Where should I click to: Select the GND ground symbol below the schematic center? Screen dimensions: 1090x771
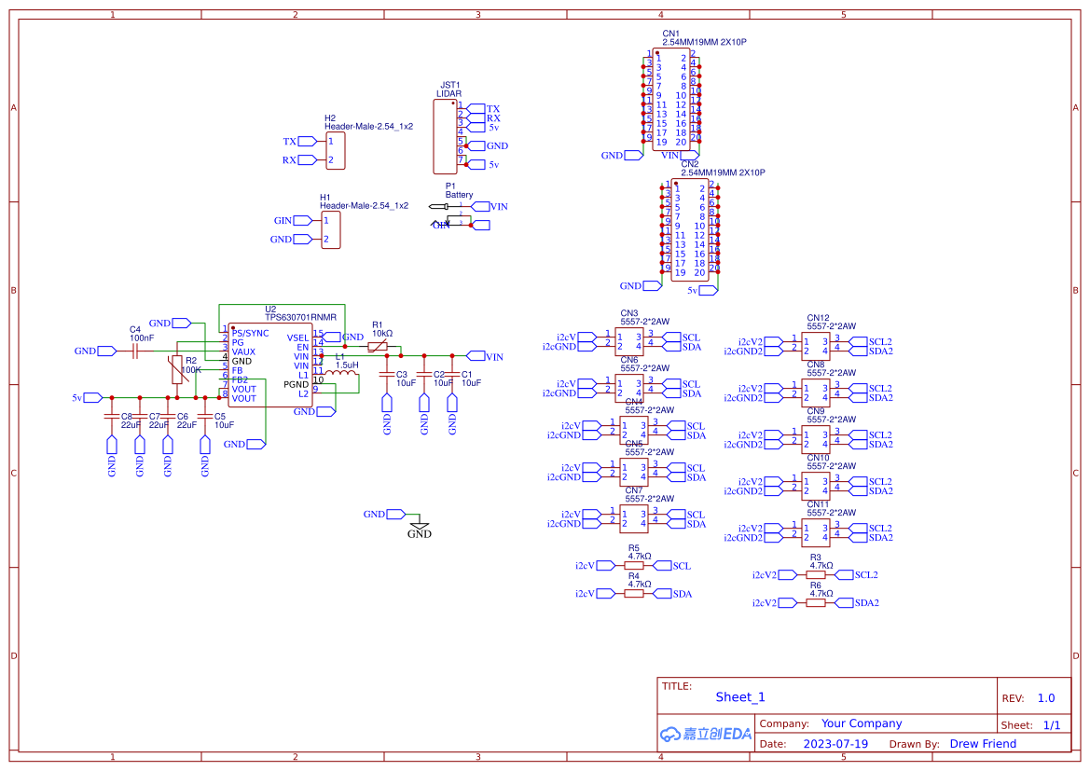[420, 528]
